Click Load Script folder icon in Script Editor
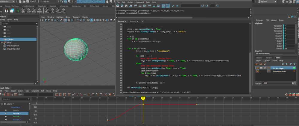This screenshot has width=299, height=126. 118,6
